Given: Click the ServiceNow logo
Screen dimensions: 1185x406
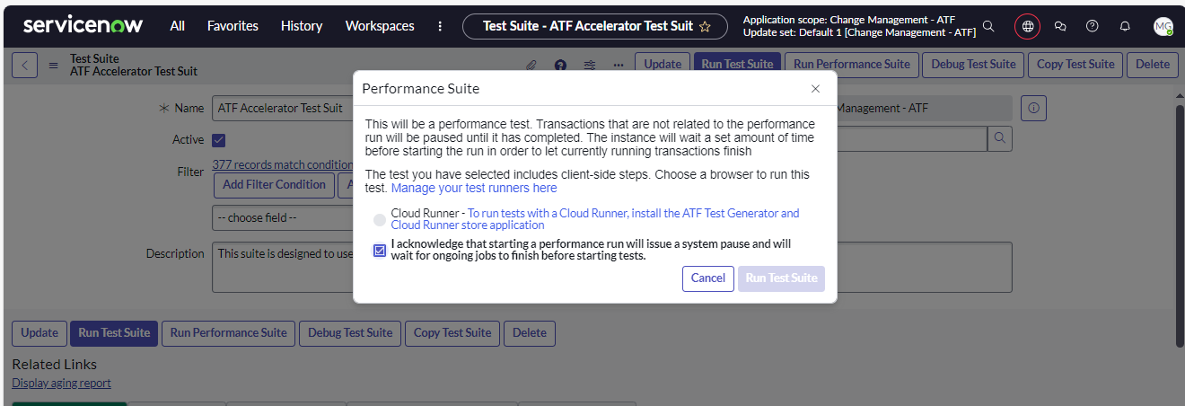Looking at the screenshot, I should 83,25.
